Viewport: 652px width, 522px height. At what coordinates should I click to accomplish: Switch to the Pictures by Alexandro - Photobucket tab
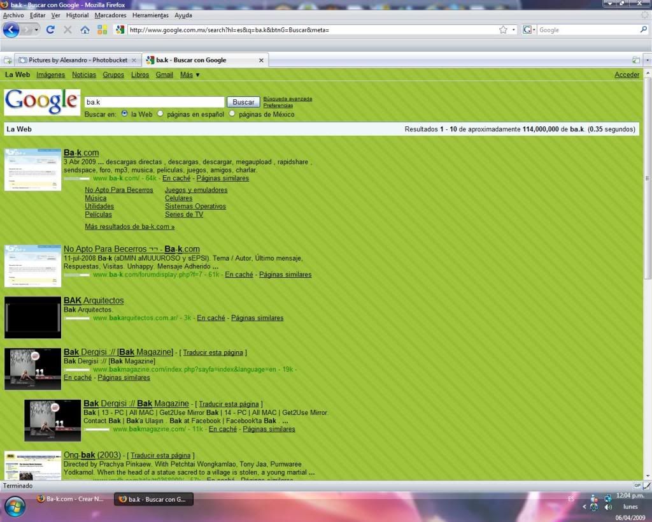coord(78,61)
